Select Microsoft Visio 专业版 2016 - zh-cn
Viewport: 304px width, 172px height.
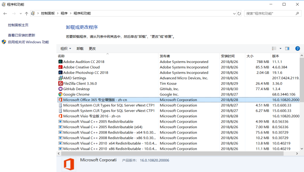click(x=92, y=116)
